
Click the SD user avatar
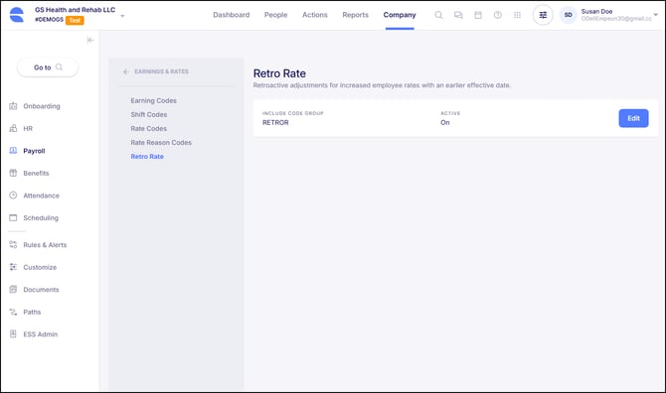pos(568,15)
